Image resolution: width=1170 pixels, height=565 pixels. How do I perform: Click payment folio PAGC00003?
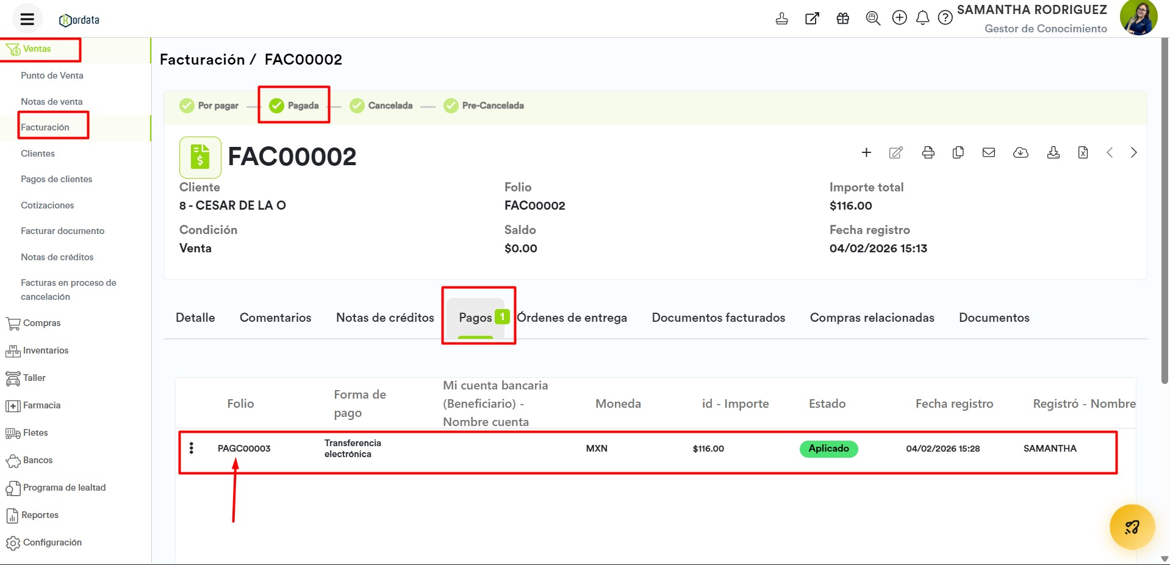coord(244,449)
